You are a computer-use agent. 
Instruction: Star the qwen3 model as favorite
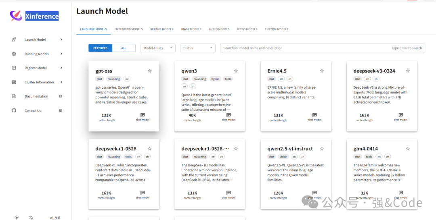(x=236, y=71)
